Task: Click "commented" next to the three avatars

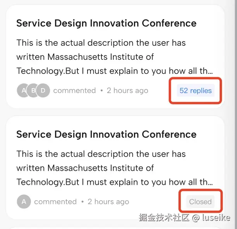Action: (74, 91)
